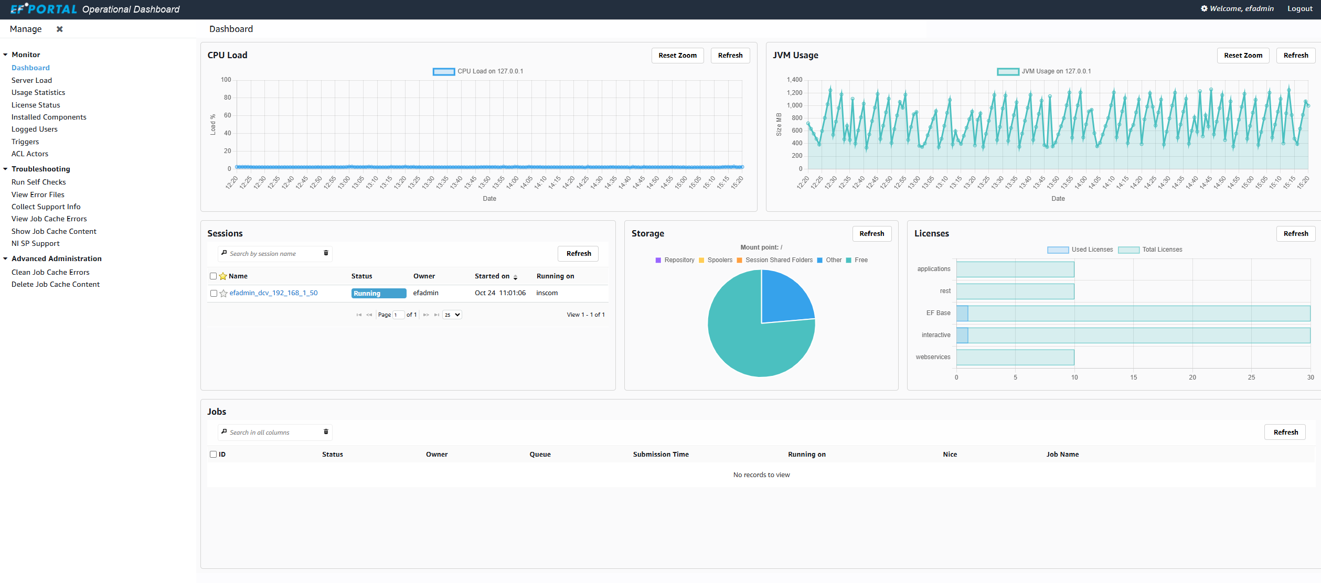Open License Status in sidebar menu

coord(36,105)
